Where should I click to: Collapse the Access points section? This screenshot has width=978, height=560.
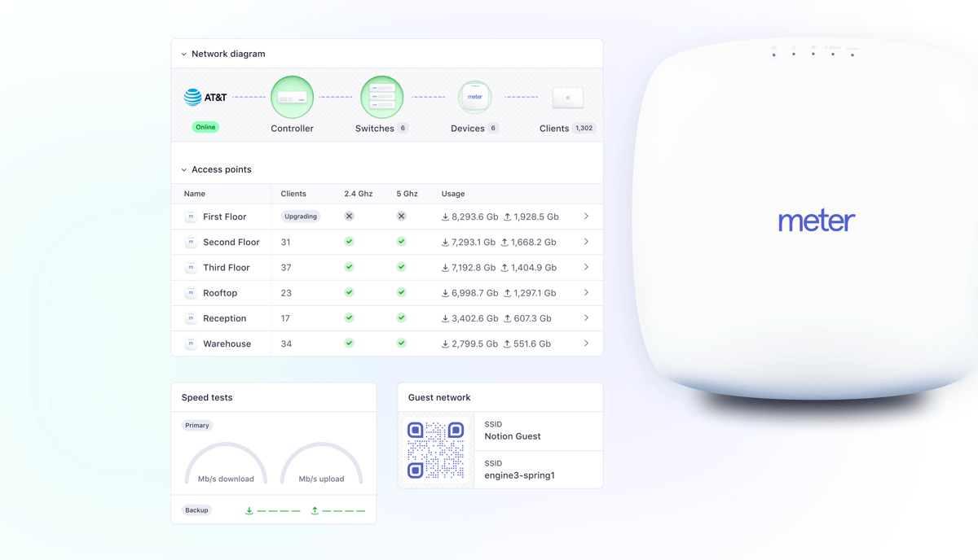pyautogui.click(x=183, y=168)
